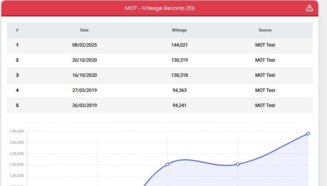327x186 pixels.
Task: Select the row dated 27/03/2019
Action: (160, 91)
